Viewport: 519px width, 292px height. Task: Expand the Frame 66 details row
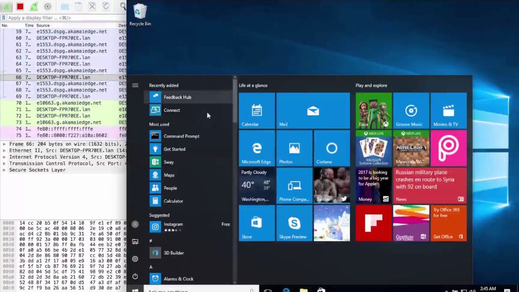click(x=4, y=144)
